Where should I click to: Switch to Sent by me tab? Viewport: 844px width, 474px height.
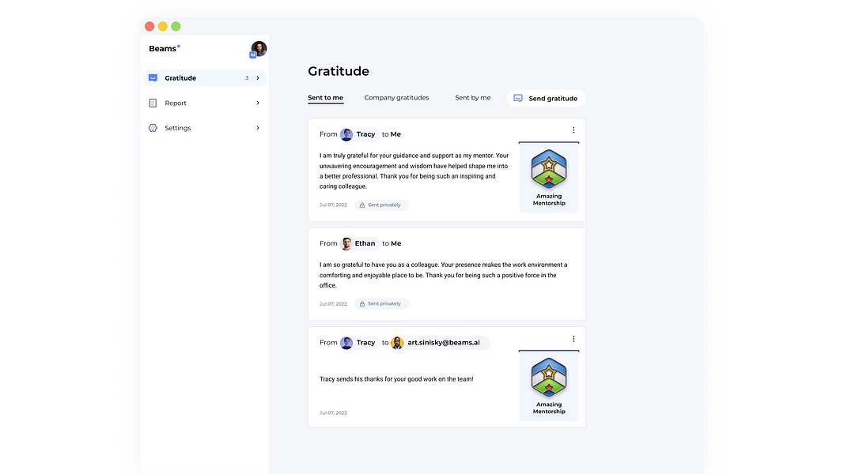(x=472, y=98)
